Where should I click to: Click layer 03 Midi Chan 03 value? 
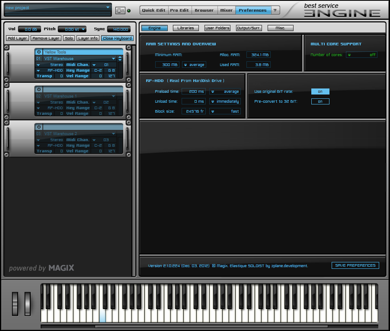106,140
